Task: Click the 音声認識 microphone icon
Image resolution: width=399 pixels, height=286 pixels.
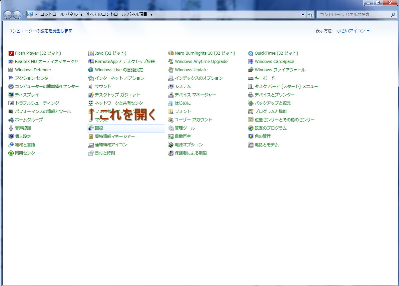Action: (x=11, y=128)
